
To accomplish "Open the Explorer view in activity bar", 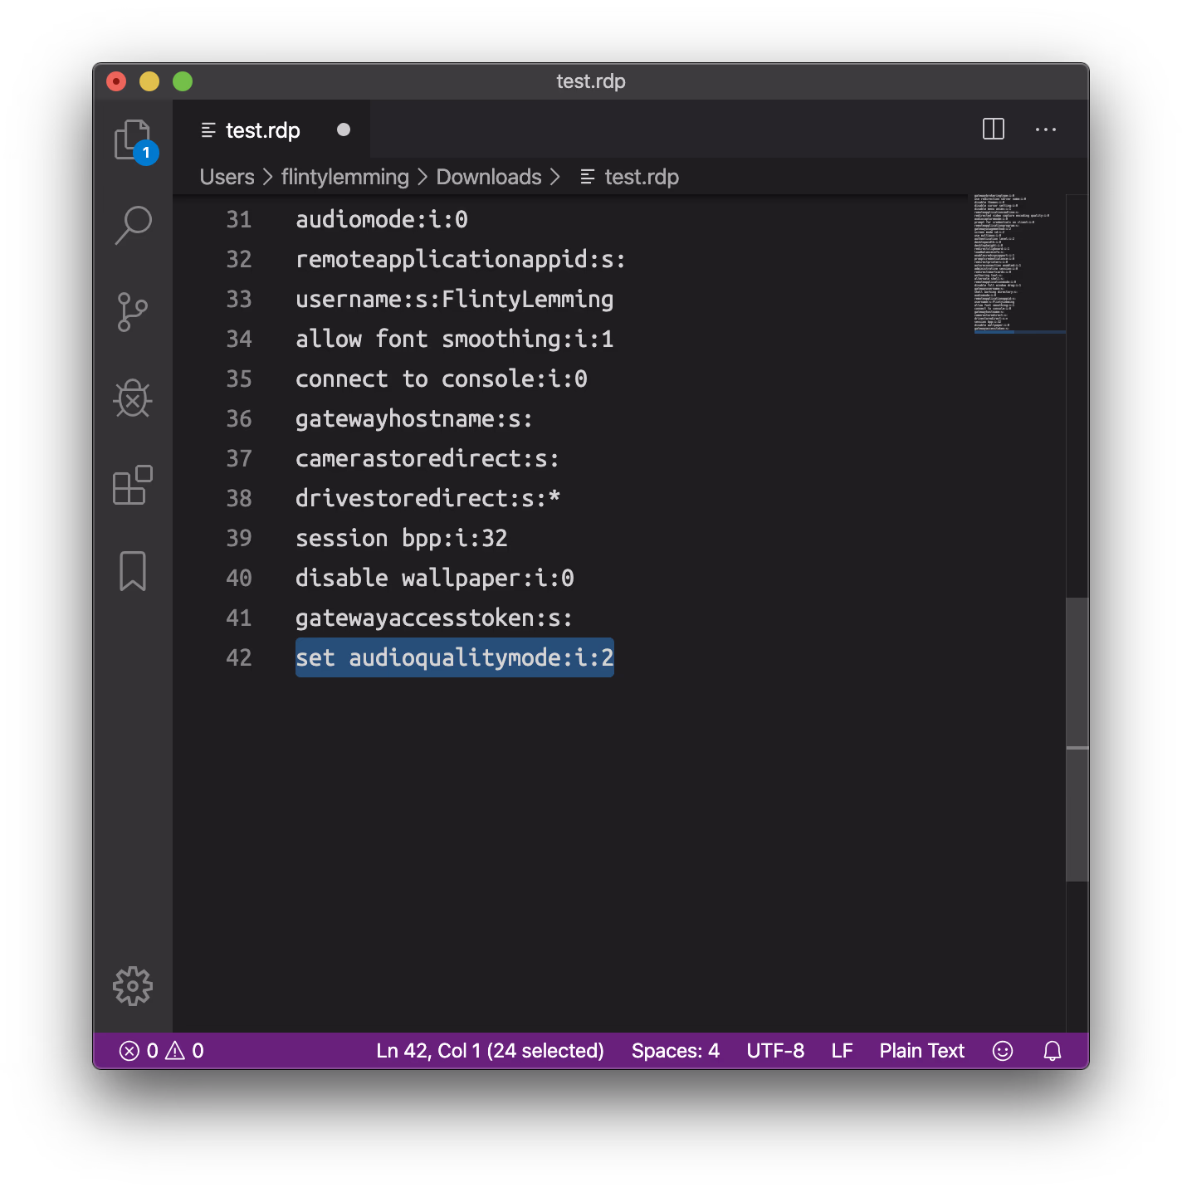I will pos(133,139).
